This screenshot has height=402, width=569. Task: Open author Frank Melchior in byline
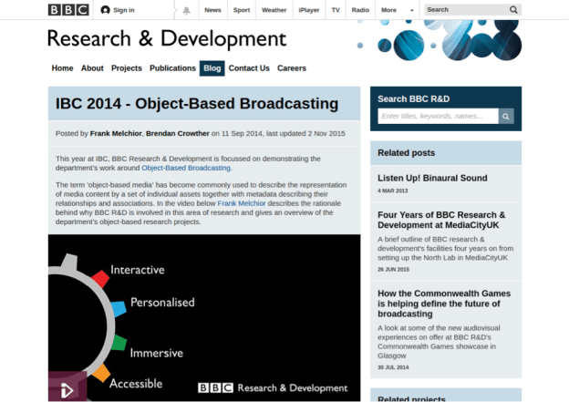116,133
